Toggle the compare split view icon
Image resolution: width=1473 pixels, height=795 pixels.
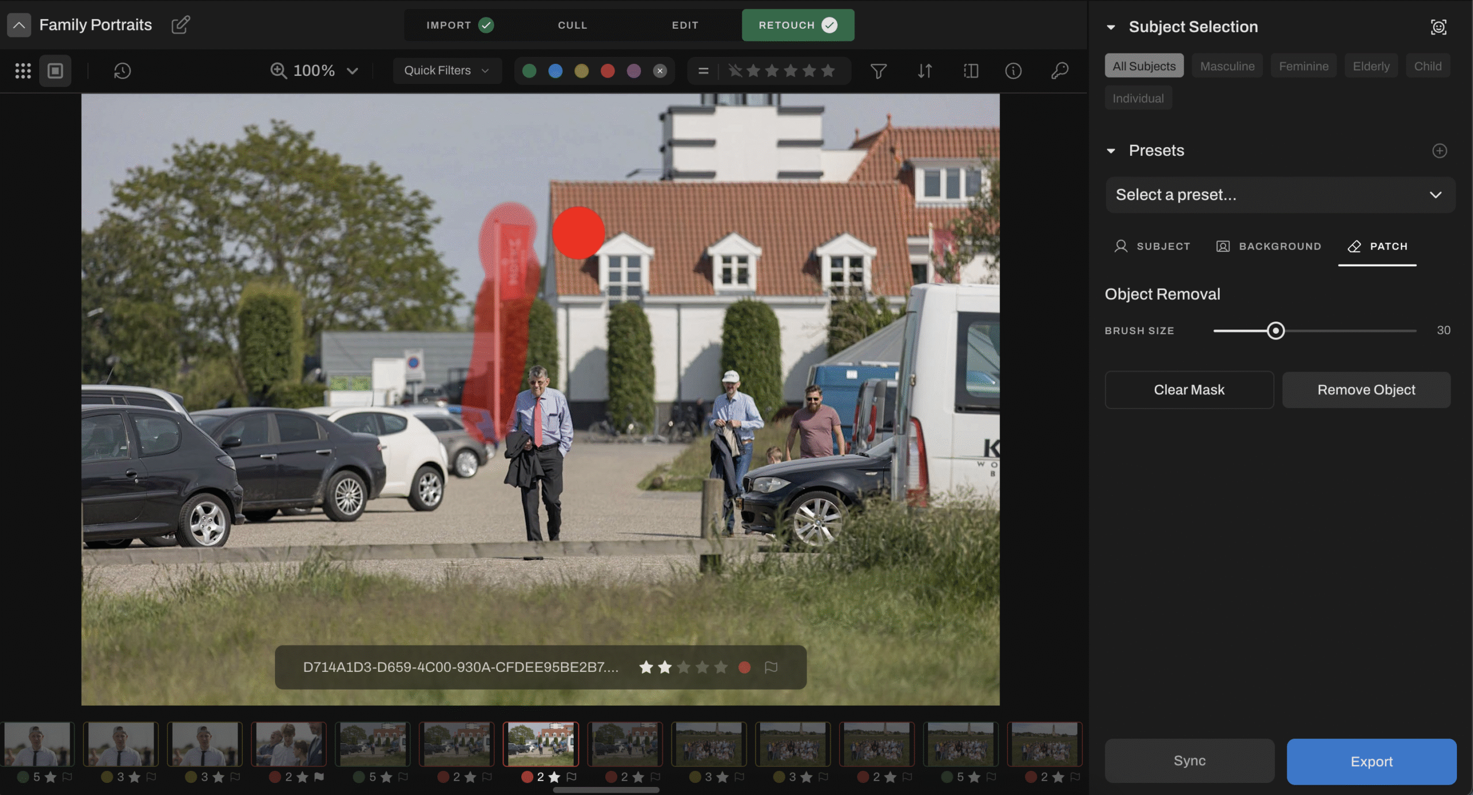click(971, 71)
